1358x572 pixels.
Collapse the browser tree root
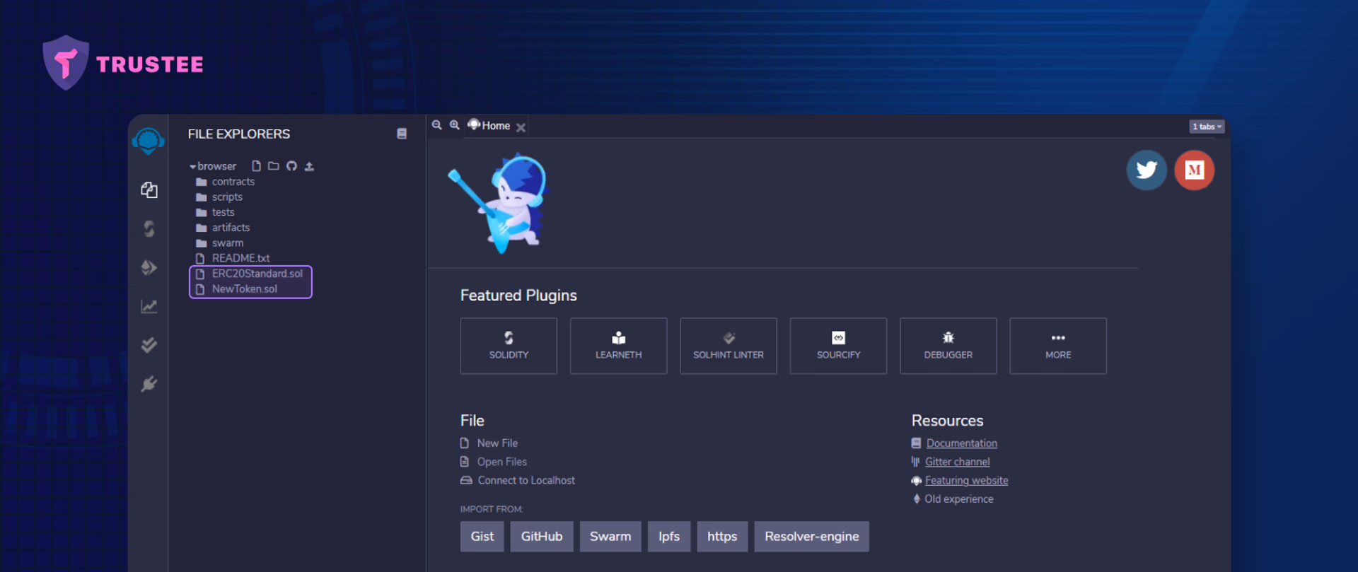click(x=213, y=166)
